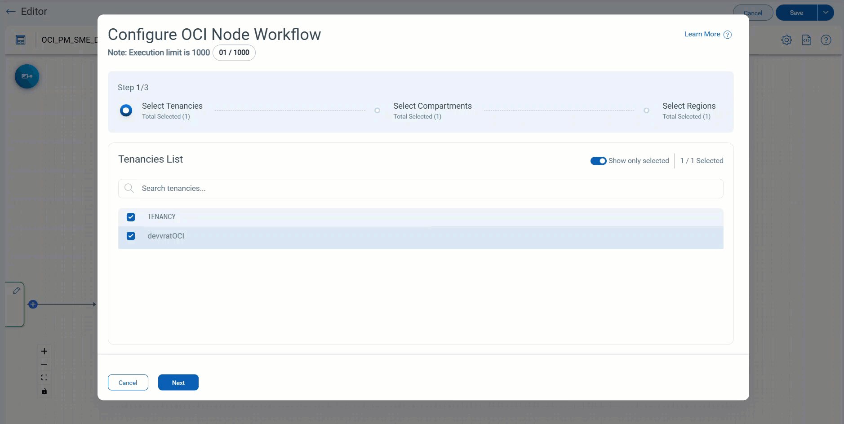The width and height of the screenshot is (844, 424).
Task: Expand the Save button dropdown arrow
Action: pos(826,13)
